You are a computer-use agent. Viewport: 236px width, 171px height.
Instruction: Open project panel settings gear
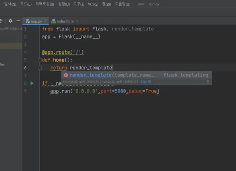[x=10, y=21]
